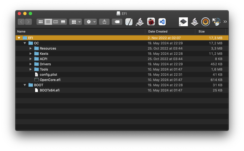
Task: Open the gear action menu
Action: (x=90, y=22)
